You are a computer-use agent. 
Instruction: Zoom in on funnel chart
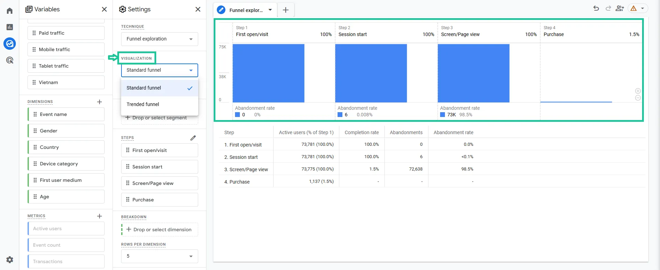638,91
